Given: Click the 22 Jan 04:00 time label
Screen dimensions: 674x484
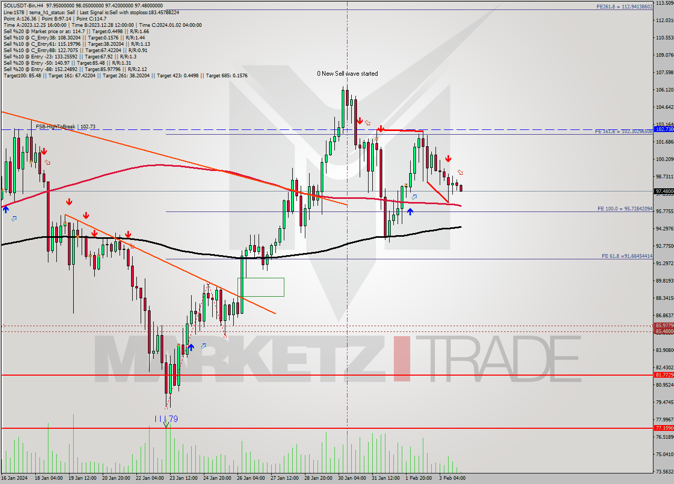Looking at the screenshot, I should coord(150,478).
